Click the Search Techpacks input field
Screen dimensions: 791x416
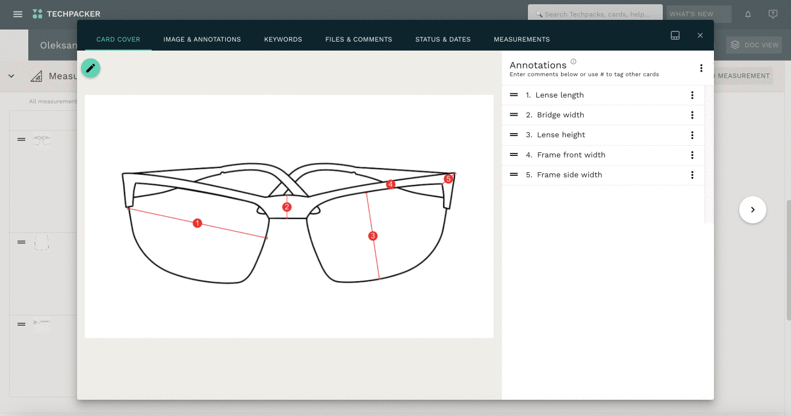pos(595,13)
